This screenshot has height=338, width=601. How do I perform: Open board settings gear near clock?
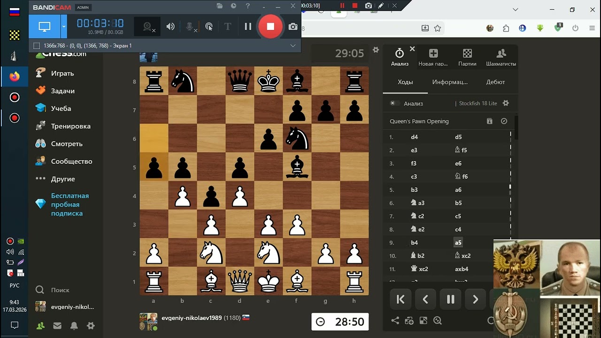[376, 50]
